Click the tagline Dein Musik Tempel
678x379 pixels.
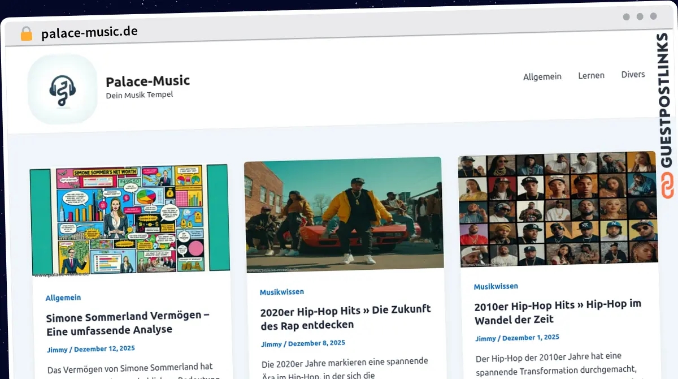pyautogui.click(x=140, y=94)
